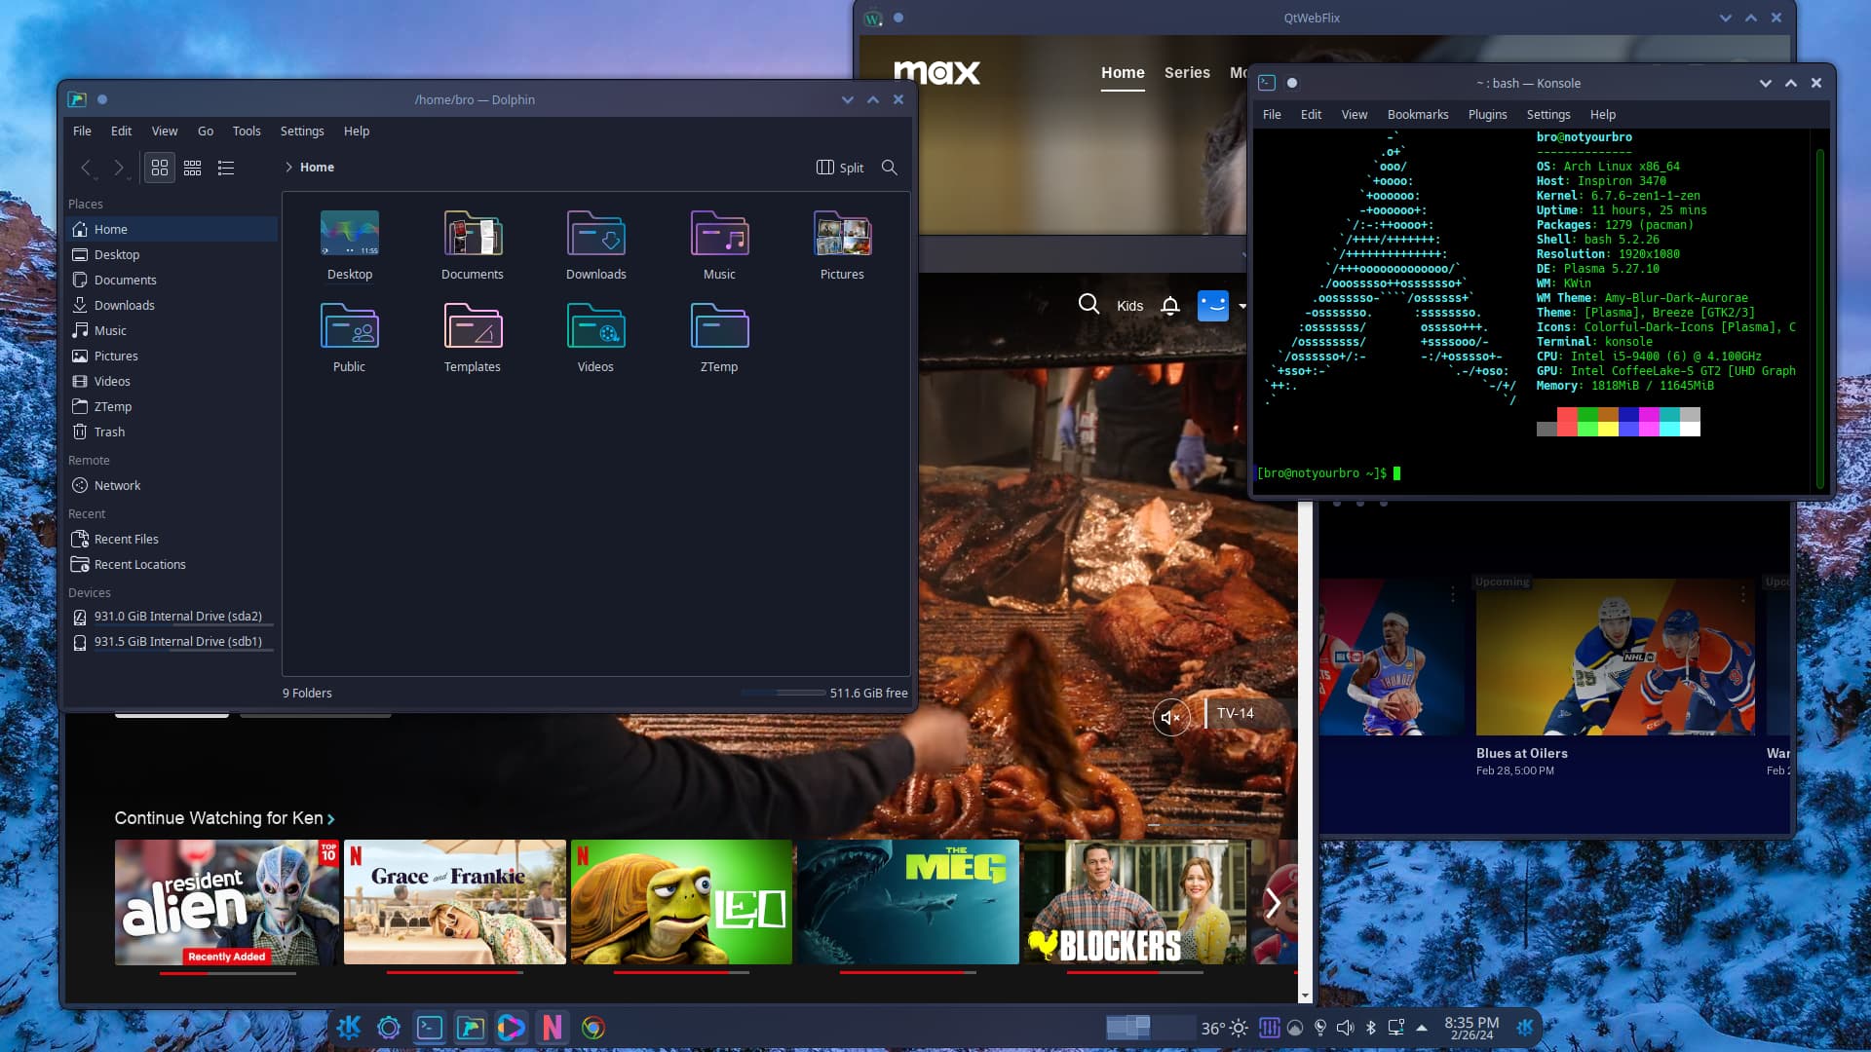Play the Blockers thumbnail
The width and height of the screenshot is (1871, 1052).
click(x=1135, y=902)
